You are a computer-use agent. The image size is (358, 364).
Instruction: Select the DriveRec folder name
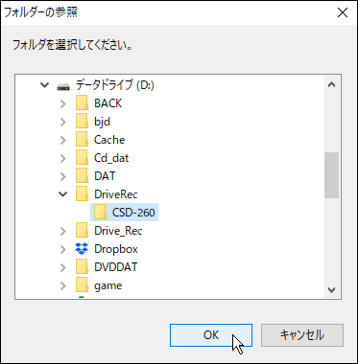[x=116, y=194]
